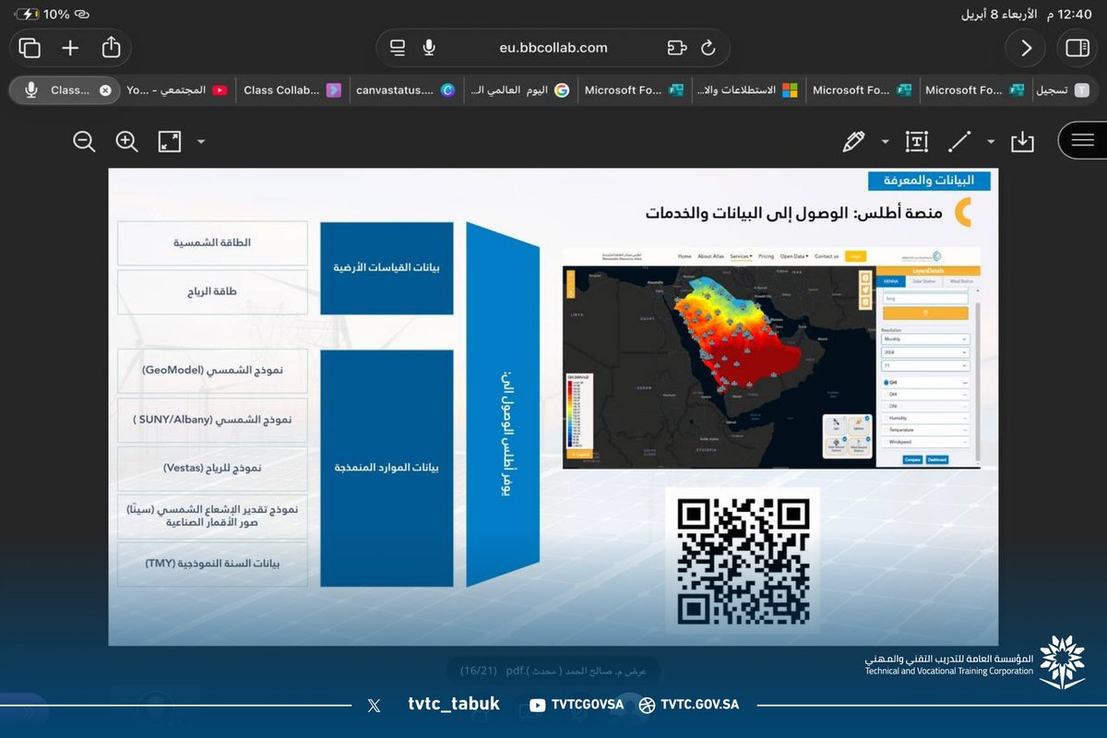Click Contact us in Atlas navigation
Image resolution: width=1107 pixels, height=738 pixels.
[827, 256]
